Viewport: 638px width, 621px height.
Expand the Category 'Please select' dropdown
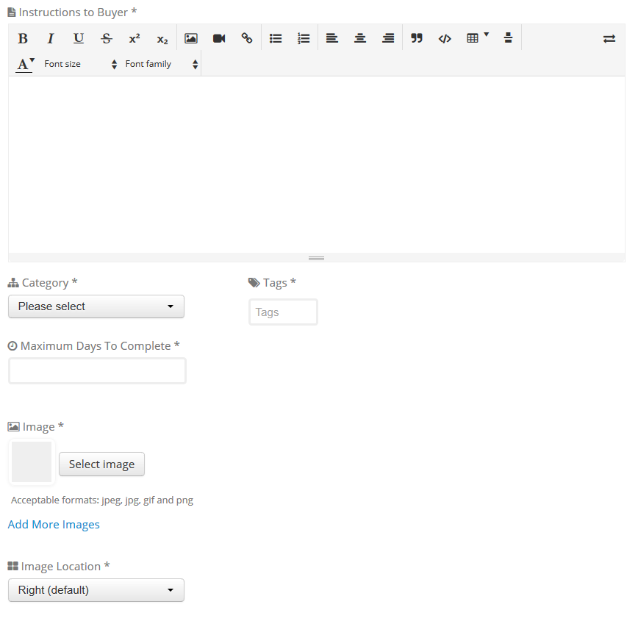[x=96, y=306]
